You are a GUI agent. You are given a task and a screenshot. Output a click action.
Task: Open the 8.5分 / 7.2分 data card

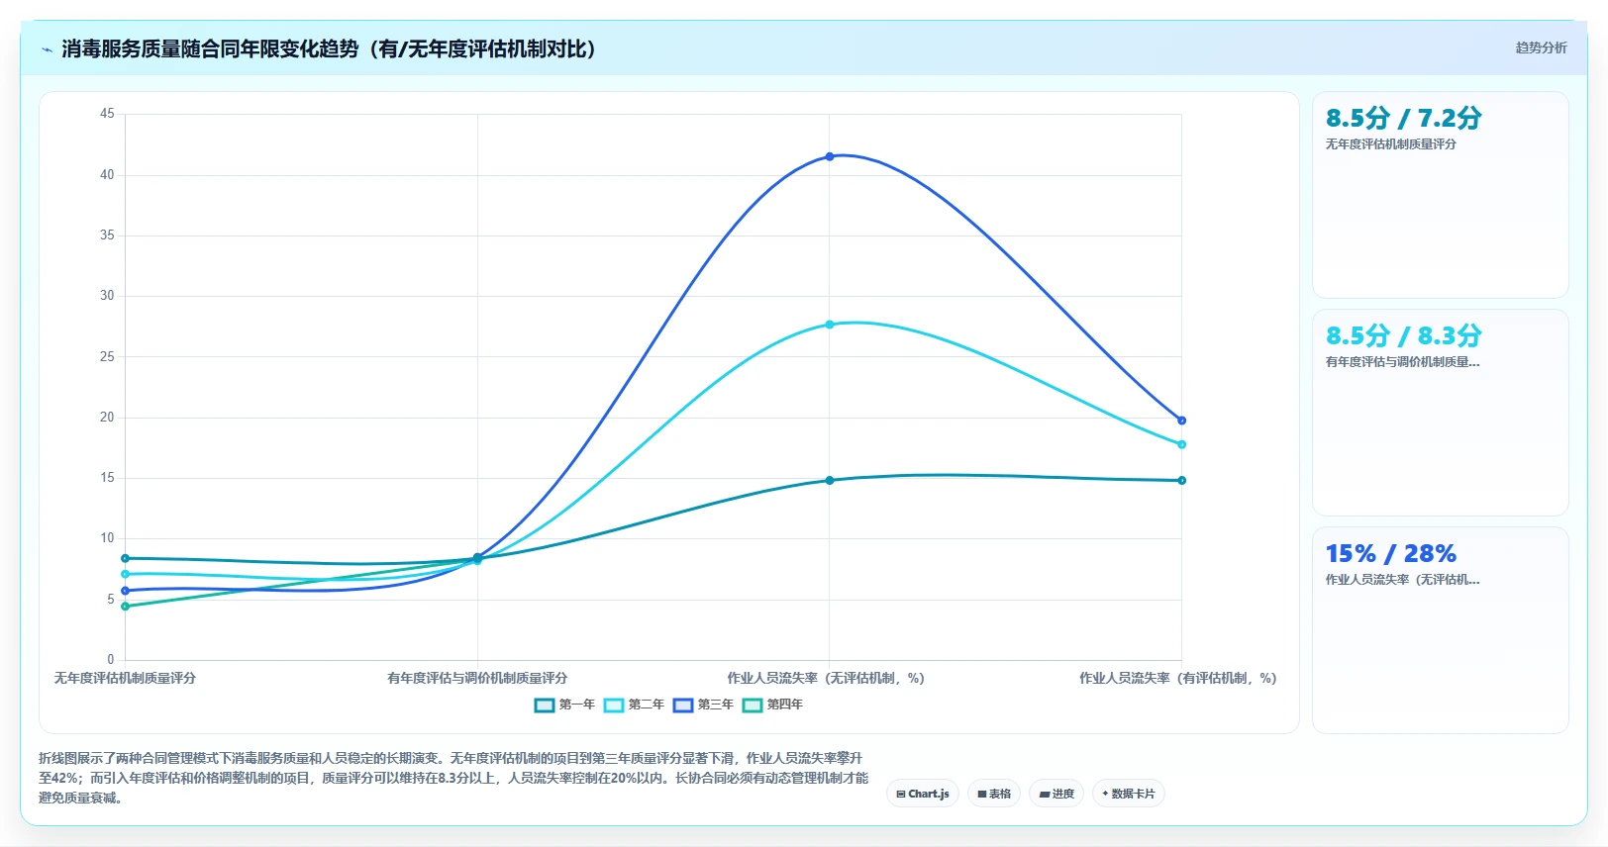pyautogui.click(x=1441, y=195)
